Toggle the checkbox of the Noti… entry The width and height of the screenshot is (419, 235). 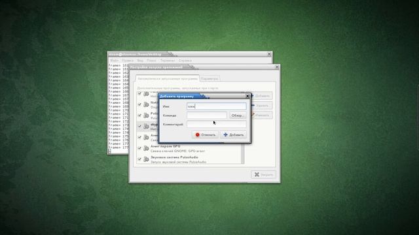[x=139, y=104]
